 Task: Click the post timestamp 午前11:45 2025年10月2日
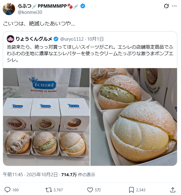(x=30, y=175)
